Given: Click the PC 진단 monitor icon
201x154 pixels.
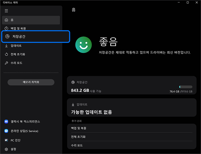Looking at the screenshot, I should [x=6, y=140].
